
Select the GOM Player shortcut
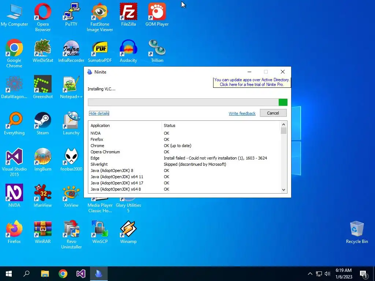pos(157,15)
